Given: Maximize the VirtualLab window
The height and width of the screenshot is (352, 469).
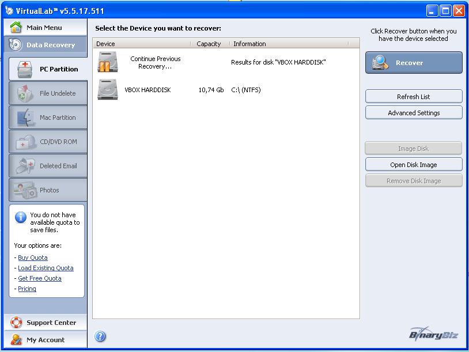Looking at the screenshot, I should (x=445, y=11).
